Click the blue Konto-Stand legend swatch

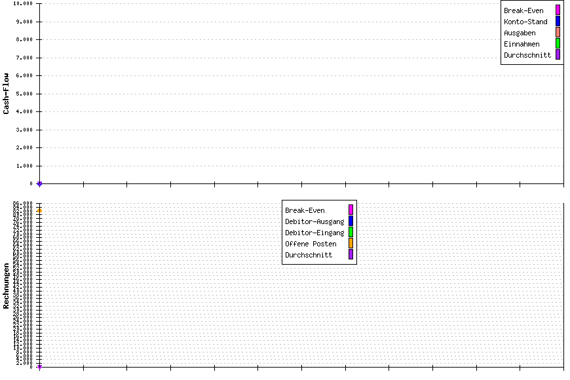tap(558, 22)
